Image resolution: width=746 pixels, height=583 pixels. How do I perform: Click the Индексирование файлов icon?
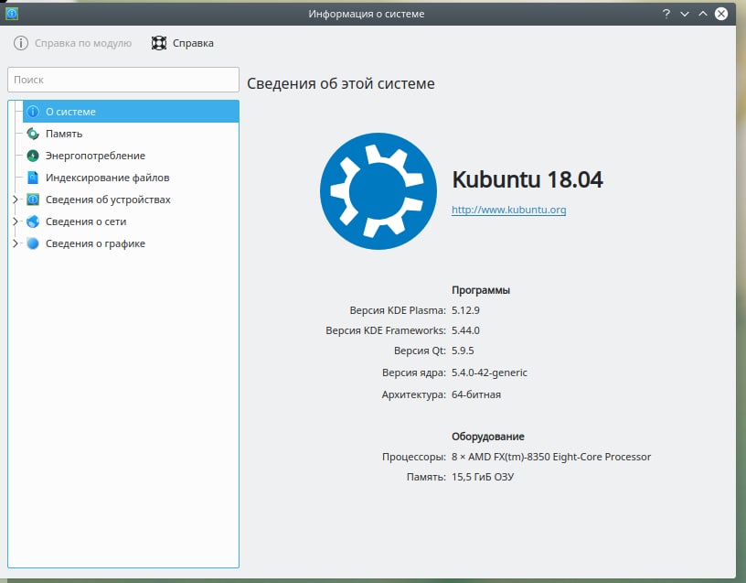32,178
